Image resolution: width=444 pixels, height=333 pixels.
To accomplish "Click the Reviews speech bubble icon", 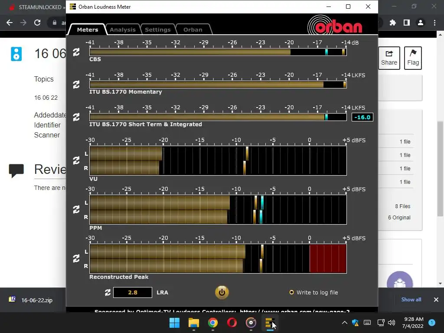I will point(16,171).
